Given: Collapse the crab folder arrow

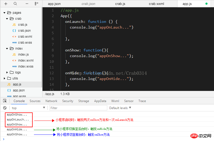Looking at the screenshot, I should pyautogui.click(x=7, y=19).
